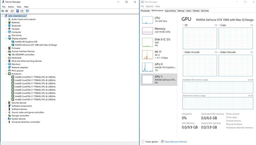Viewport: 256px width, 145px height.
Task: Switch to the Startup tab
Action: [181, 11]
